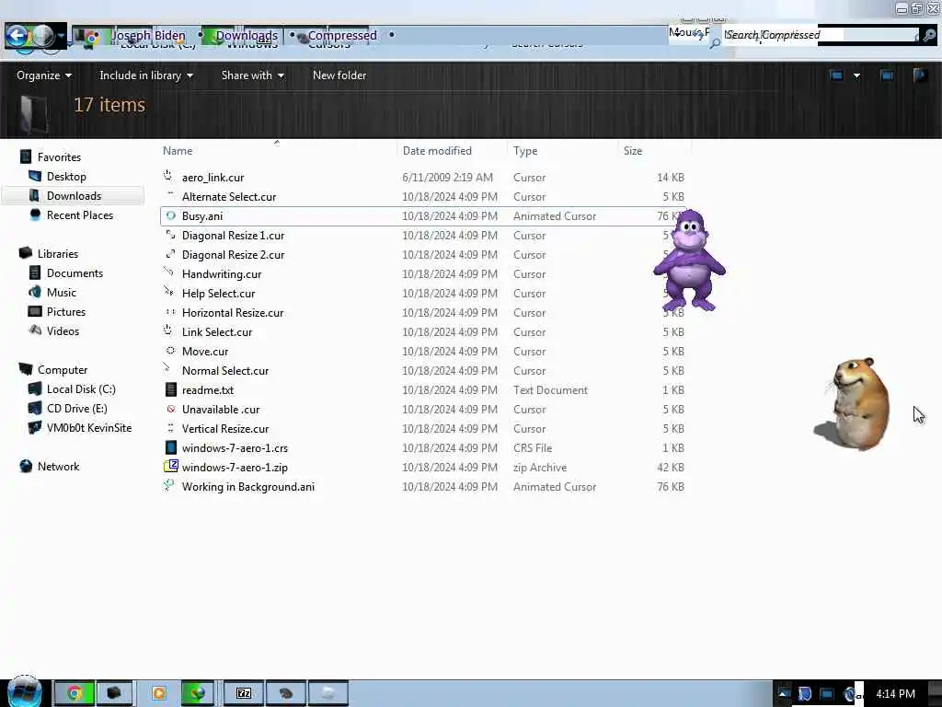The width and height of the screenshot is (942, 707).
Task: Click the 4:14 PM taskbar clock
Action: pyautogui.click(x=895, y=694)
